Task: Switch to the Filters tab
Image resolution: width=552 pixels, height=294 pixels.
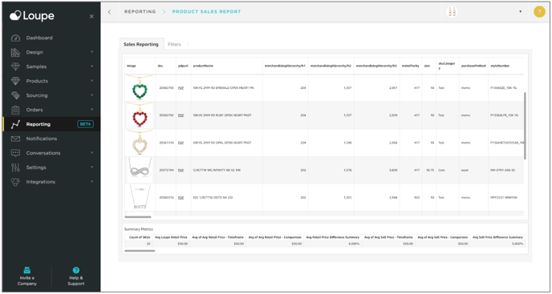Action: click(174, 45)
